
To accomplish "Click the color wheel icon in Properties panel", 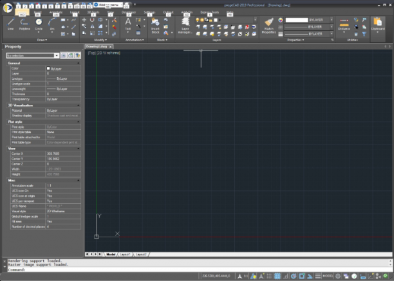I will [281, 20].
